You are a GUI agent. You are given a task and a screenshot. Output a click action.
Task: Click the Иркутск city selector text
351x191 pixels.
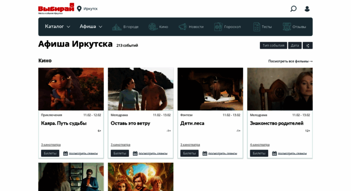click(90, 9)
